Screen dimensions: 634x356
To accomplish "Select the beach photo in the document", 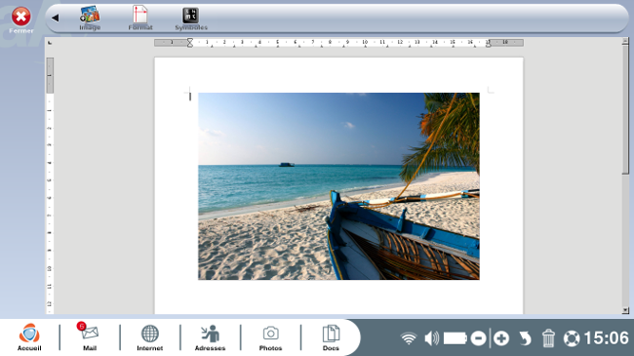I will click(338, 186).
